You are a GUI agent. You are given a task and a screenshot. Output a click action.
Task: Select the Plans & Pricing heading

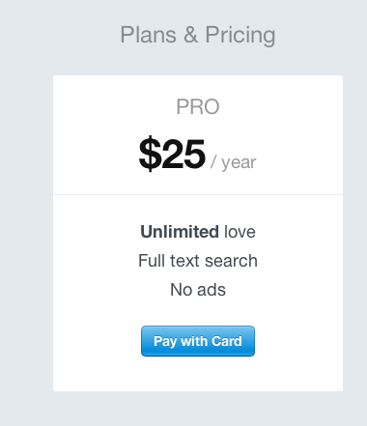pos(198,35)
